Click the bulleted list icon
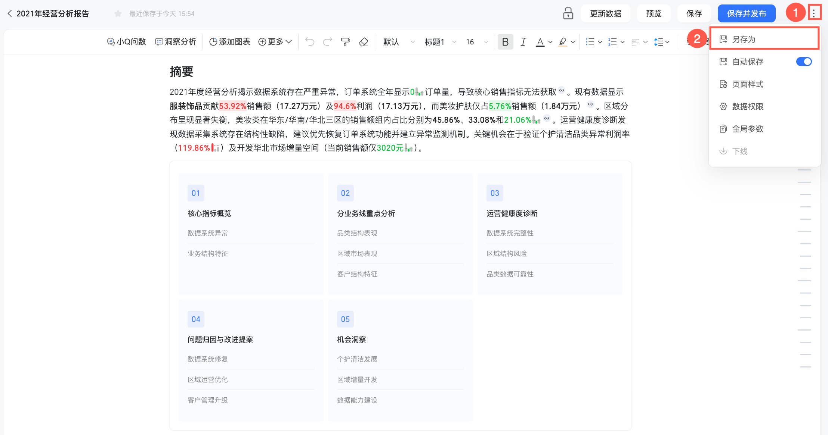This screenshot has width=828, height=435. [590, 42]
